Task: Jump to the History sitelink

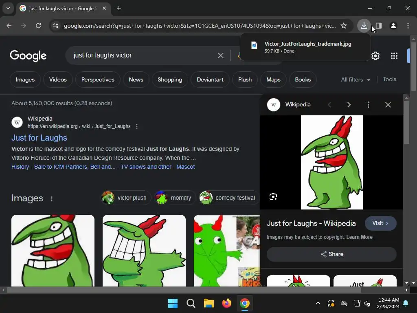Action: coord(20,167)
